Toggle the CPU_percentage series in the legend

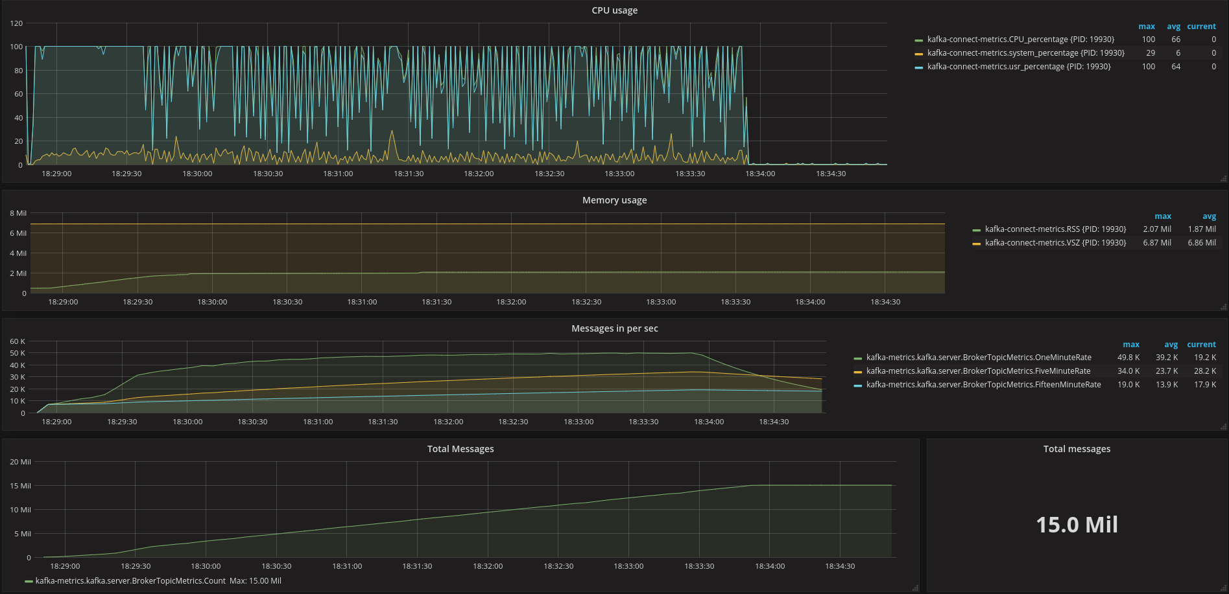[x=1020, y=40]
